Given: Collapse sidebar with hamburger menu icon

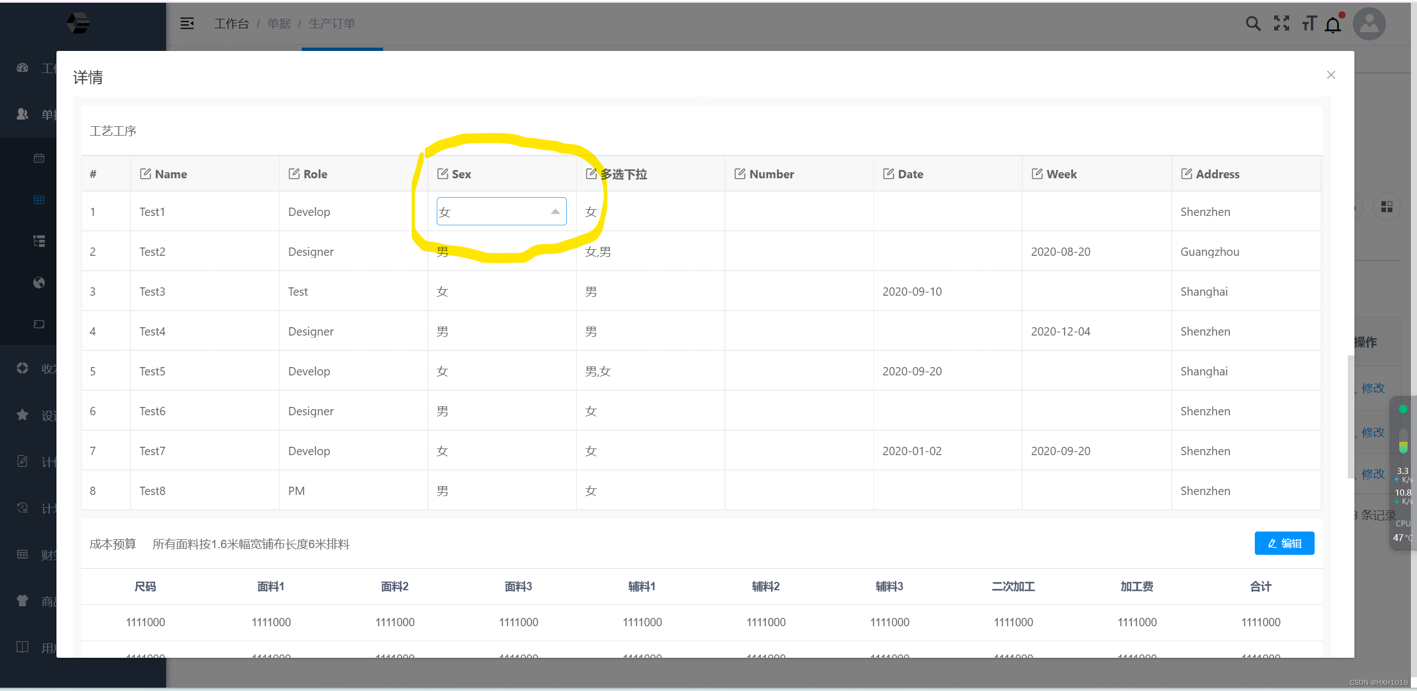Looking at the screenshot, I should pos(187,24).
